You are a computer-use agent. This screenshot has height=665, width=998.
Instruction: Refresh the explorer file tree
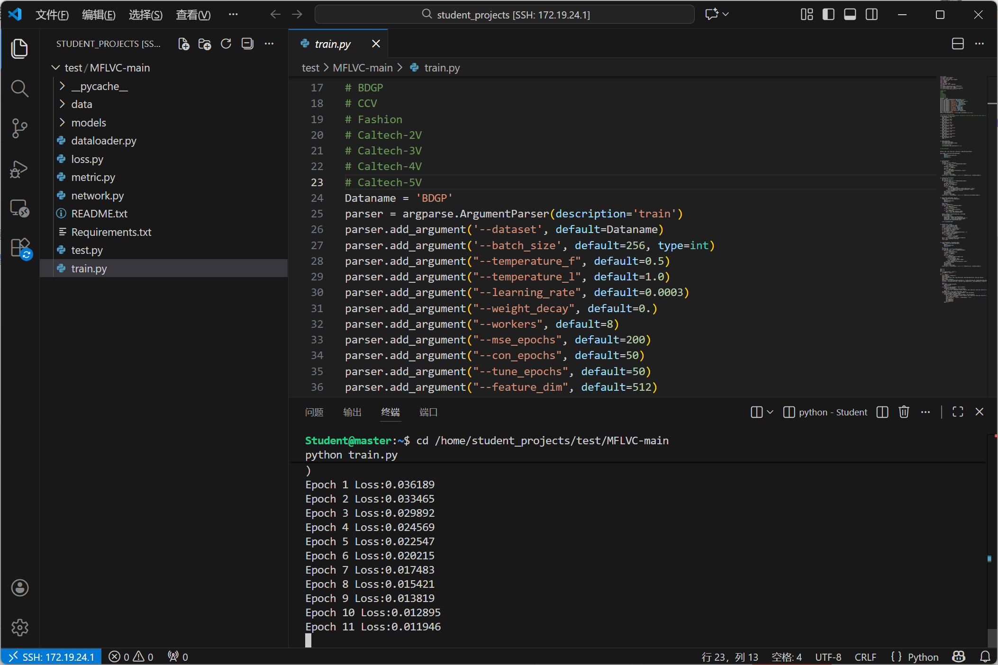[226, 44]
